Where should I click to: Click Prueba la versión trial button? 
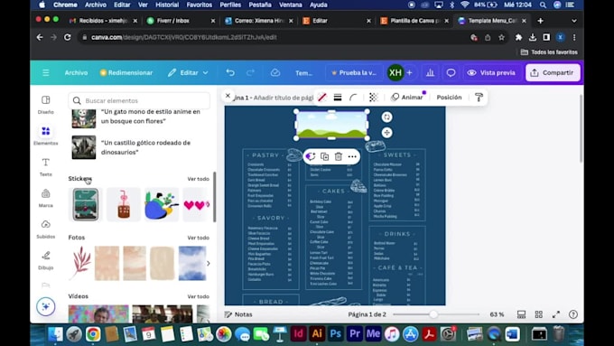pyautogui.click(x=354, y=72)
